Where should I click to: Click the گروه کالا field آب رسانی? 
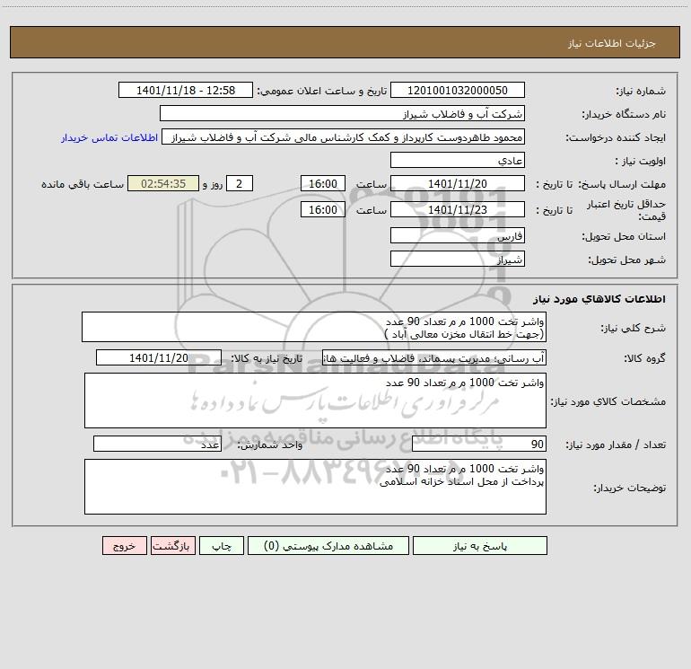[x=434, y=357]
